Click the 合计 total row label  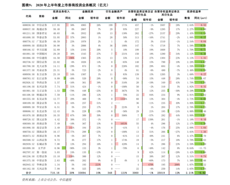[29, 173]
